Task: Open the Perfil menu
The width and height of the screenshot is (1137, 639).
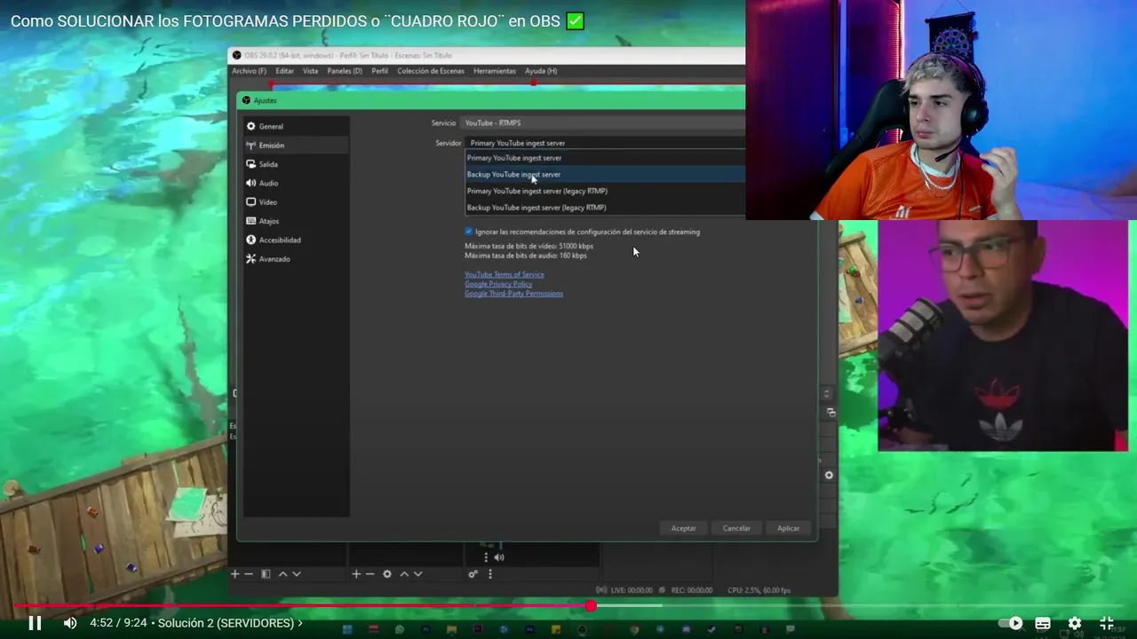Action: (x=379, y=71)
